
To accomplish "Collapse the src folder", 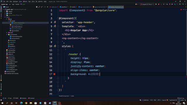I will 5,17.
